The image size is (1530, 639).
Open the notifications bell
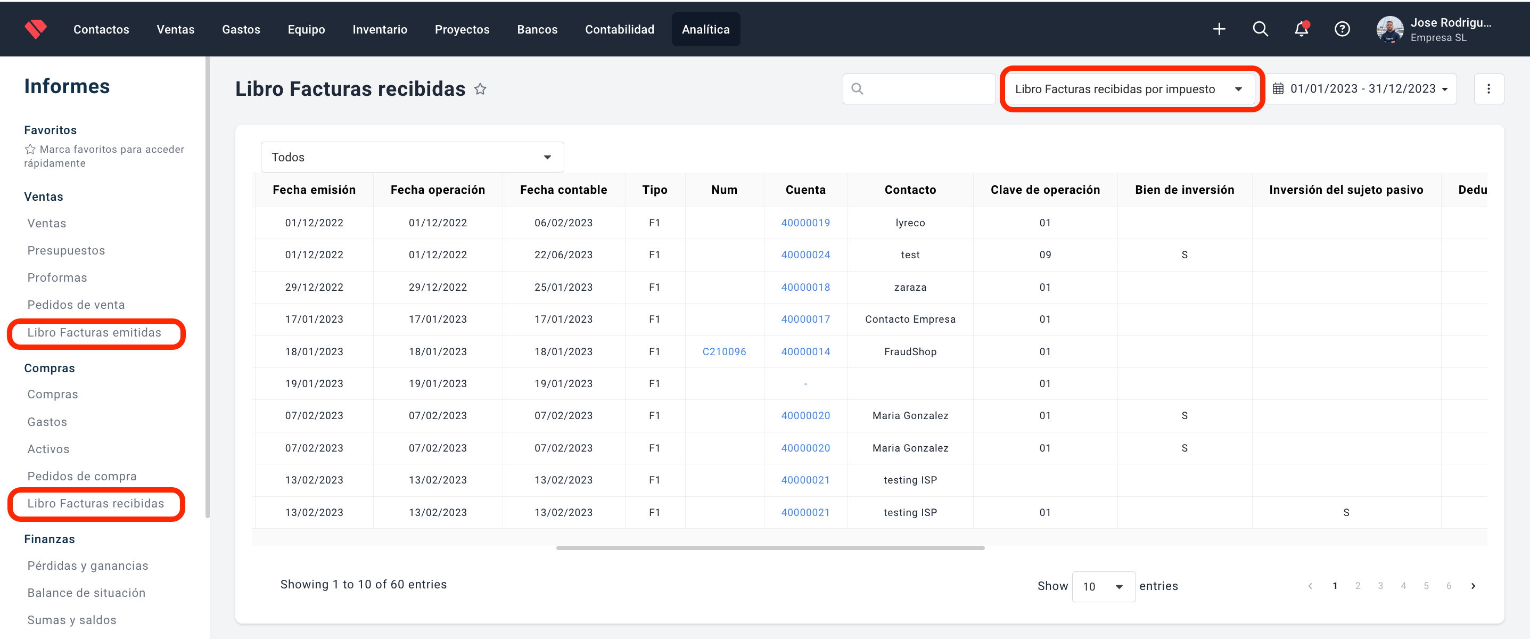[1301, 29]
